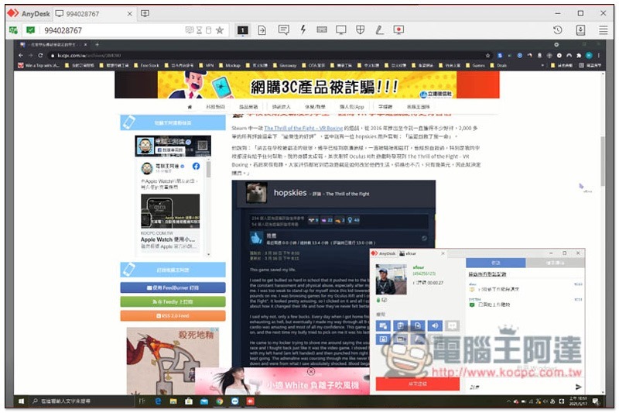Open AnyDesk icon on remote taskbar
619x413 pixels.
pos(250,401)
